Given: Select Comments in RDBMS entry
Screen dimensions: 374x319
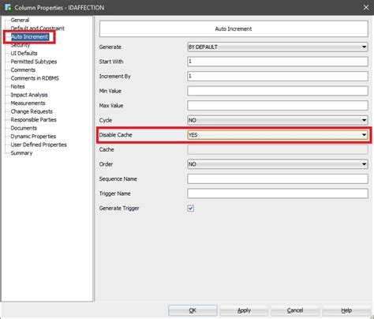Looking at the screenshot, I should point(35,78).
